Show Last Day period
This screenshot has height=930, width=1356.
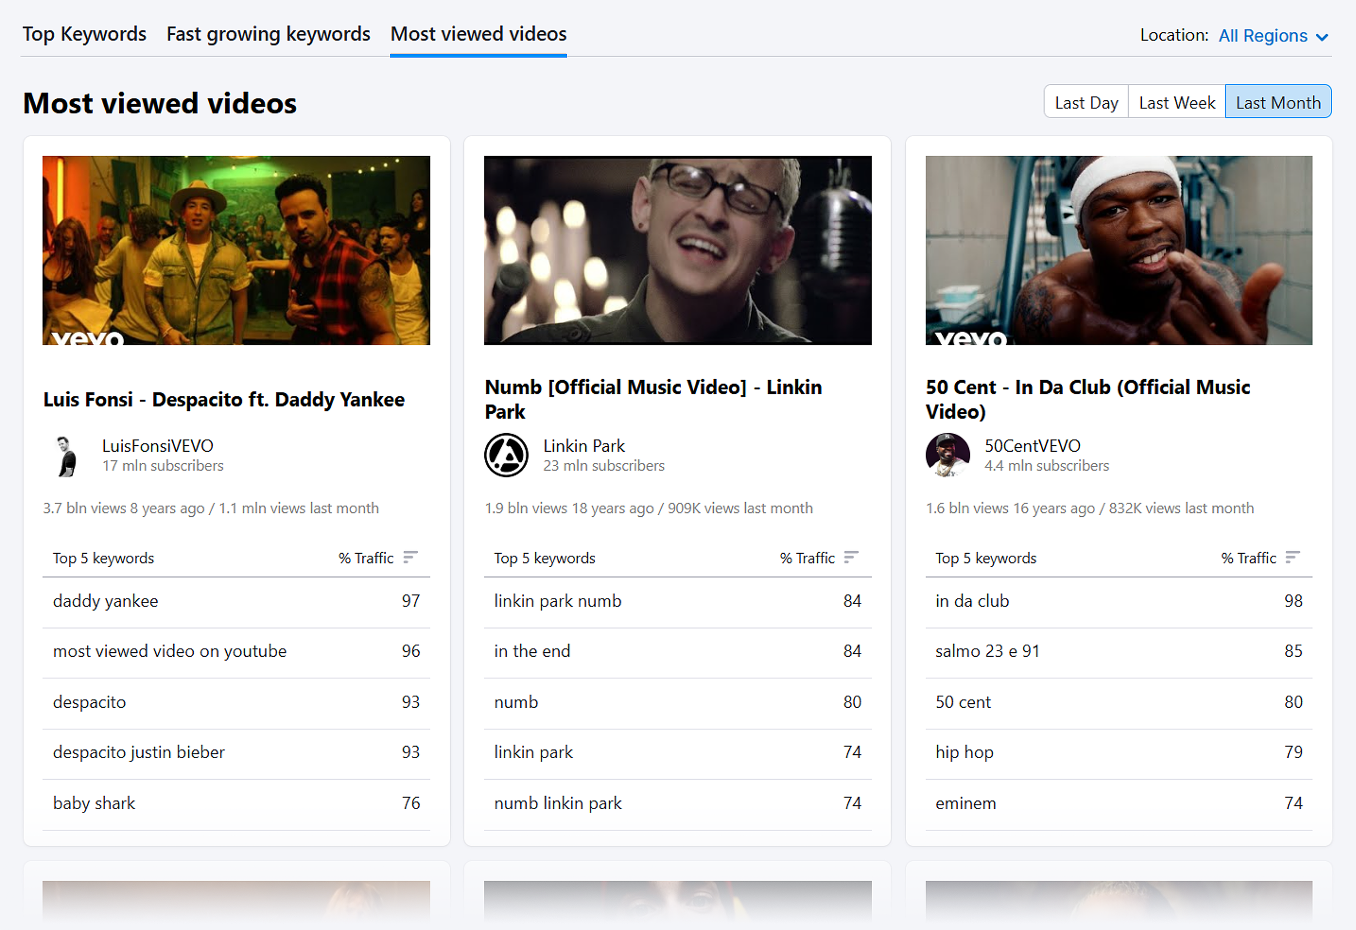pyautogui.click(x=1086, y=102)
